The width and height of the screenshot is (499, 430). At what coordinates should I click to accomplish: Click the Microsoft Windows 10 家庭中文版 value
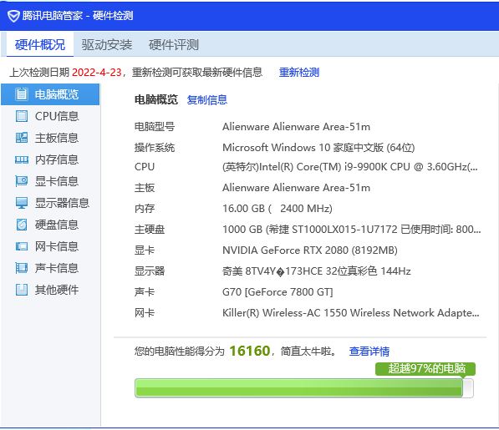[318, 148]
